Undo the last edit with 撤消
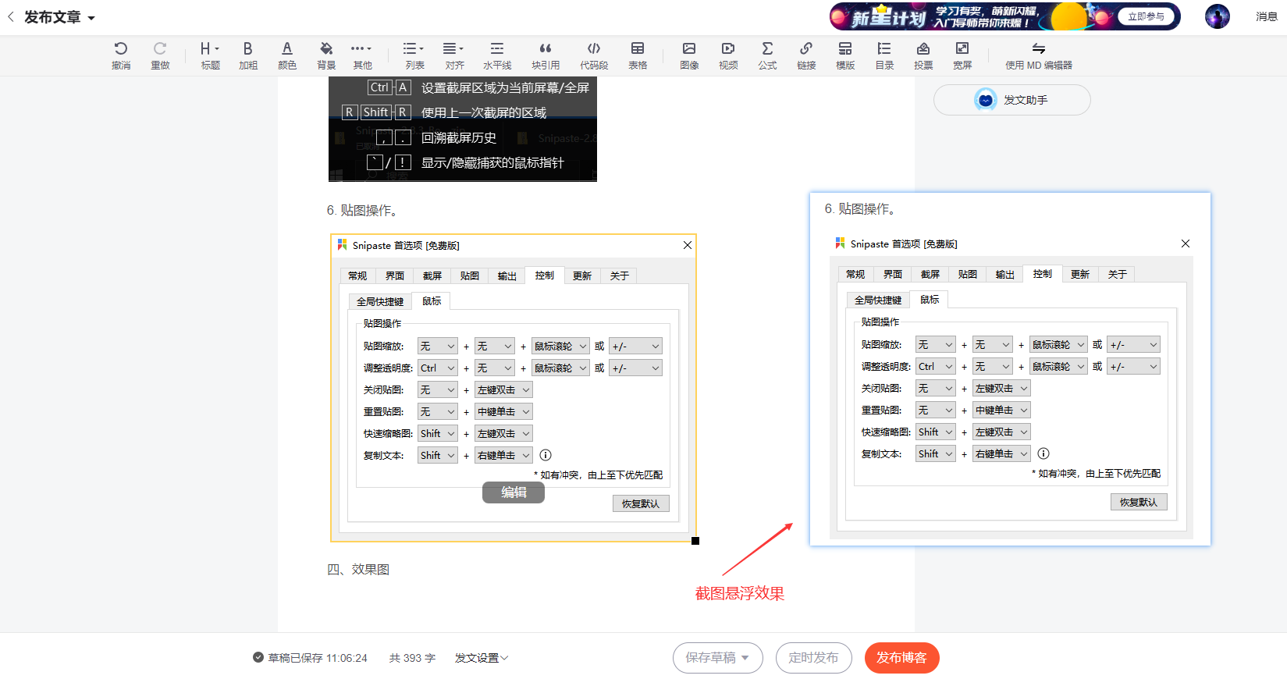The image size is (1287, 679). coord(121,56)
